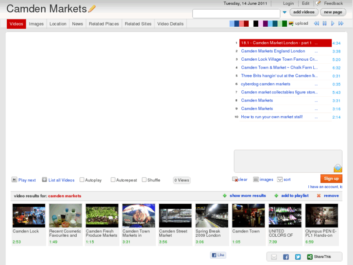
Task: Click the Edit link in header
Action: point(305,3)
